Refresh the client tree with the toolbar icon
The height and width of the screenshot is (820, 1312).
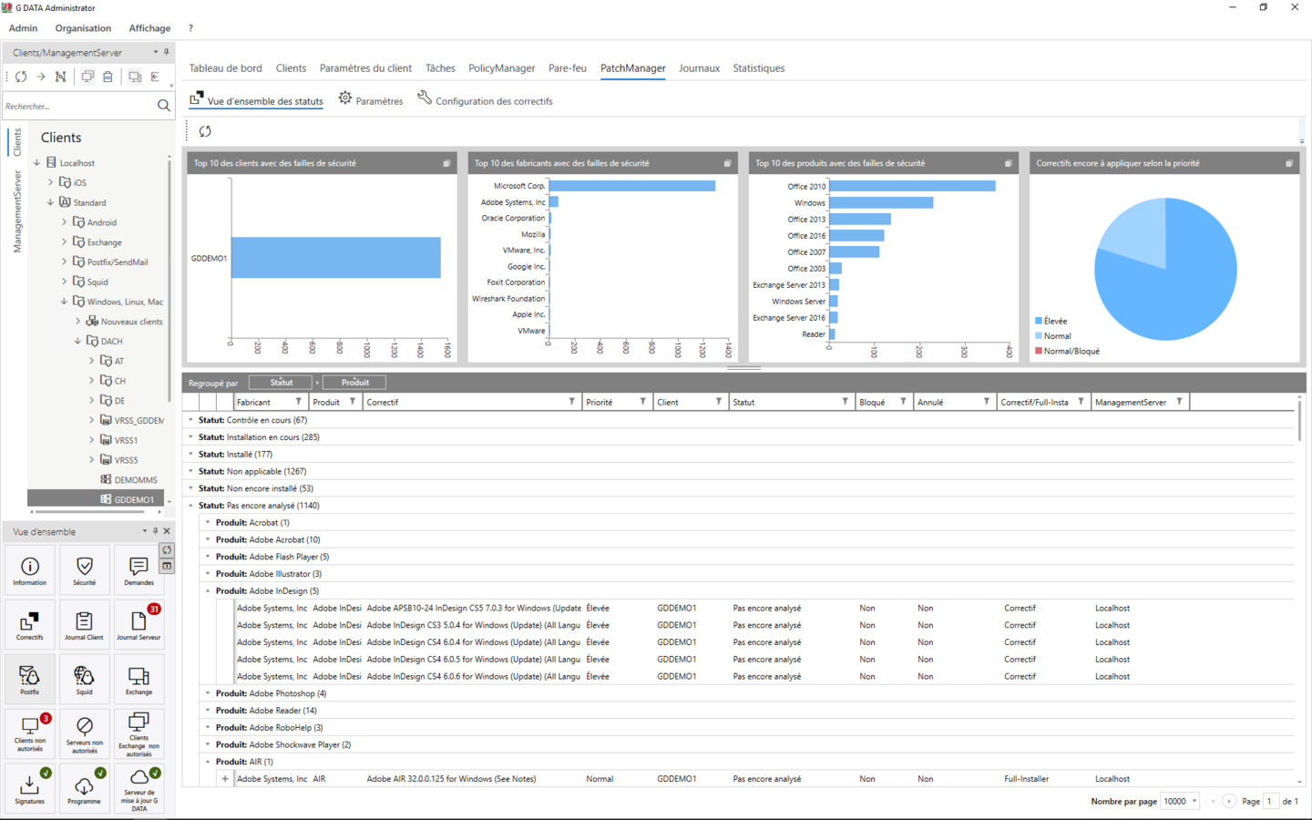(x=21, y=77)
